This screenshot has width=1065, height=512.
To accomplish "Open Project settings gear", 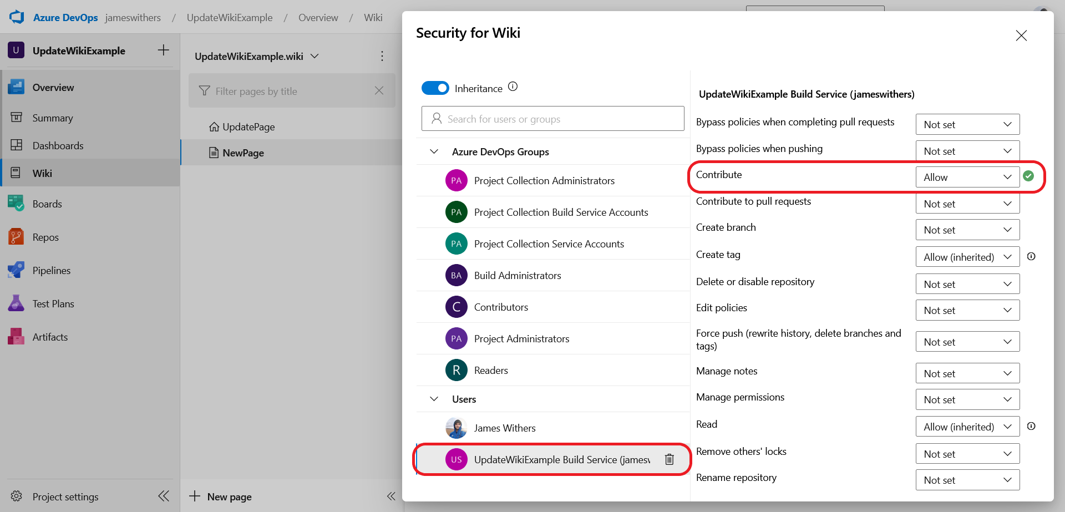I will 17,496.
